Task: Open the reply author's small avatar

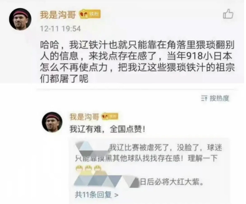Action: pos(52,122)
